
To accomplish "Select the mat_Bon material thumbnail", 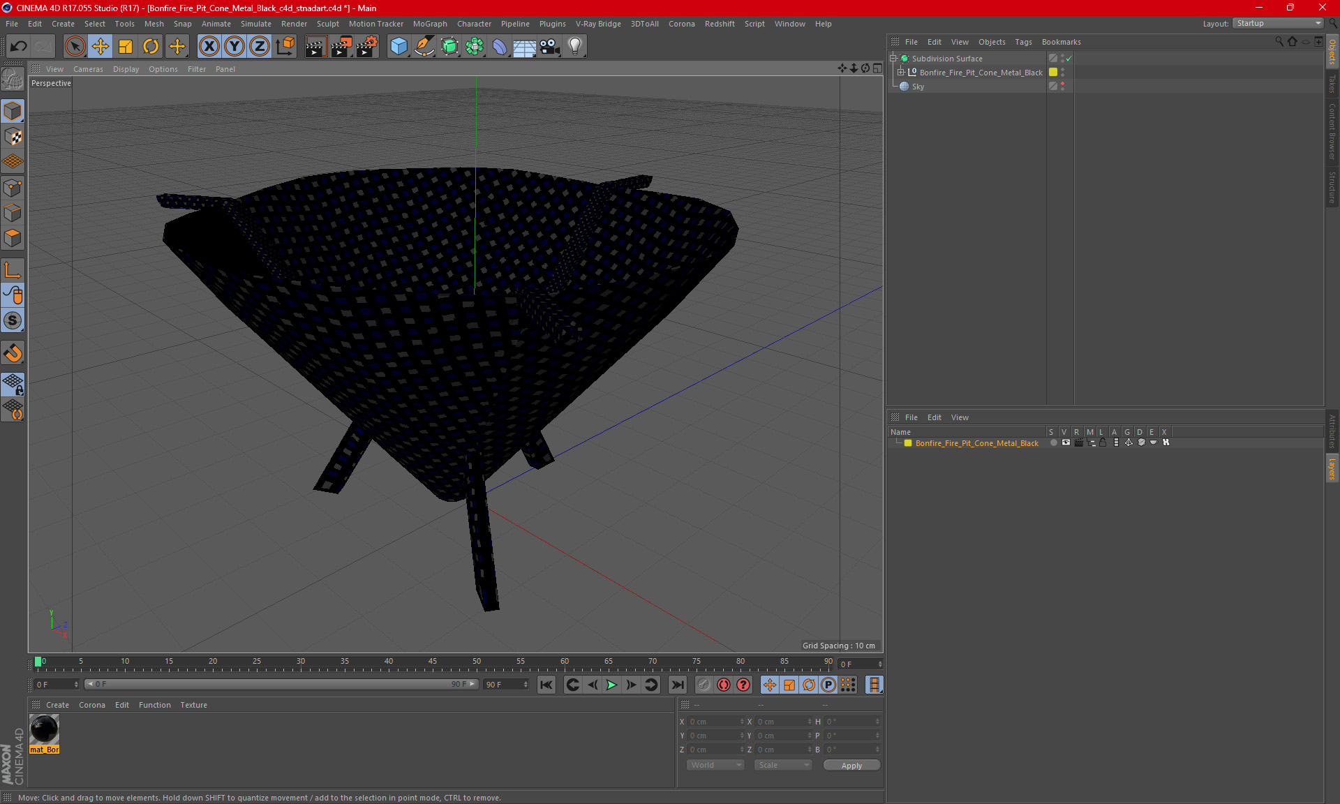I will pyautogui.click(x=44, y=730).
